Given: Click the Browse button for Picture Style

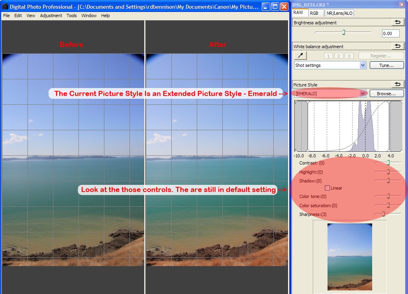Looking at the screenshot, I should [x=386, y=93].
